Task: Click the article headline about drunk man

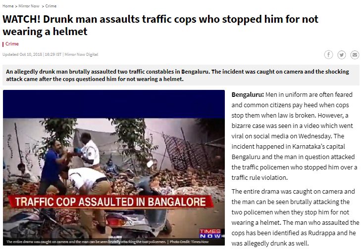Action: pyautogui.click(x=160, y=25)
